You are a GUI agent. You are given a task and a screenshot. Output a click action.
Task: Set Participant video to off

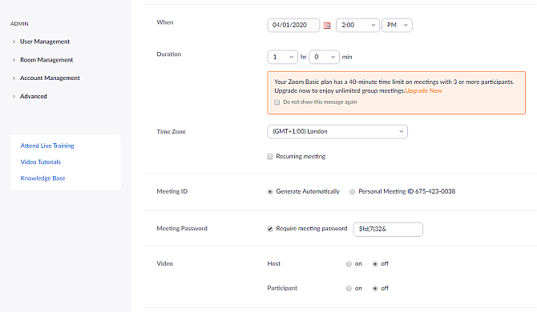[x=375, y=289]
